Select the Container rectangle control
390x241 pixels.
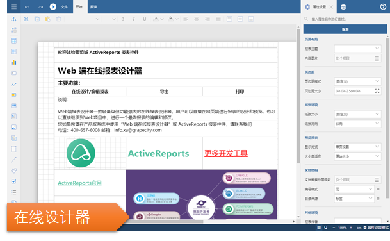pos(13,149)
